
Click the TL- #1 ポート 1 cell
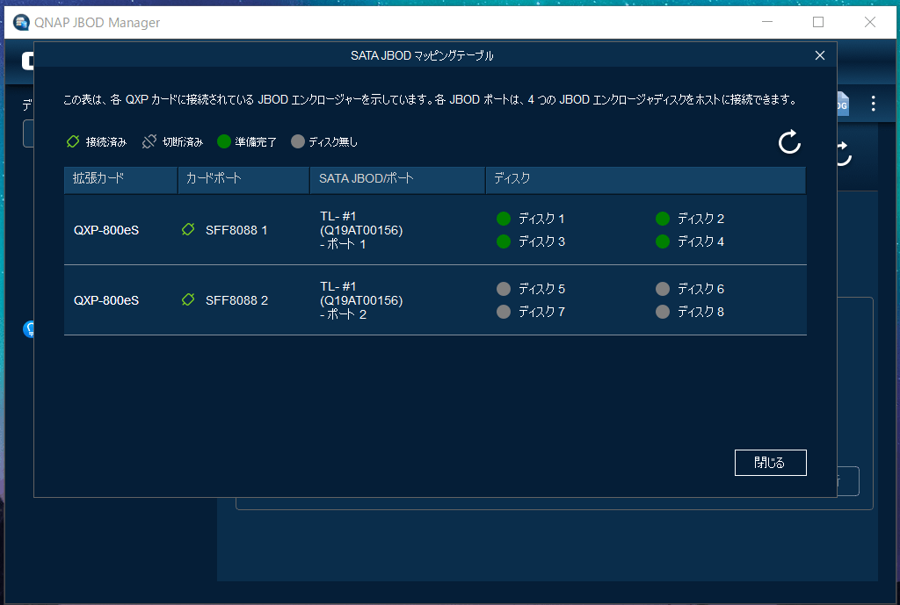click(361, 230)
